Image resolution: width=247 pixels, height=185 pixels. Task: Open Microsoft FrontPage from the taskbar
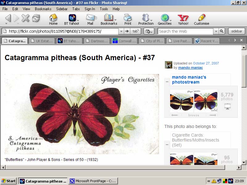click(93, 181)
